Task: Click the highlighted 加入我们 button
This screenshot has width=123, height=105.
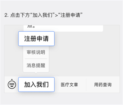Action: [36, 85]
